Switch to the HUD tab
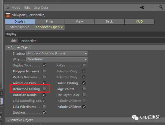Viewport: 165px width, 125px height. point(139,21)
